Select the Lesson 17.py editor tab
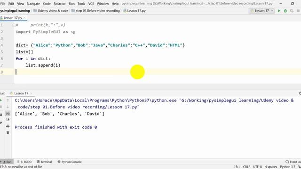Viewport: 301px width, 169px height. tap(13, 18)
